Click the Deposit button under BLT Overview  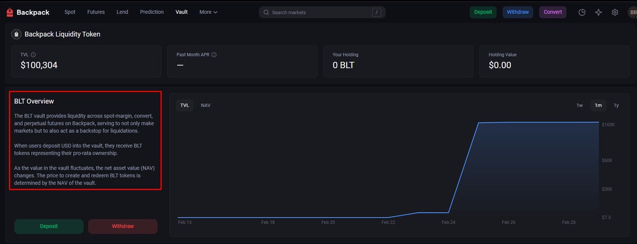click(49, 226)
